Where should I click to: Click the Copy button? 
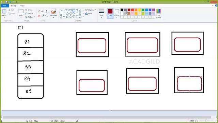coord(12,14)
